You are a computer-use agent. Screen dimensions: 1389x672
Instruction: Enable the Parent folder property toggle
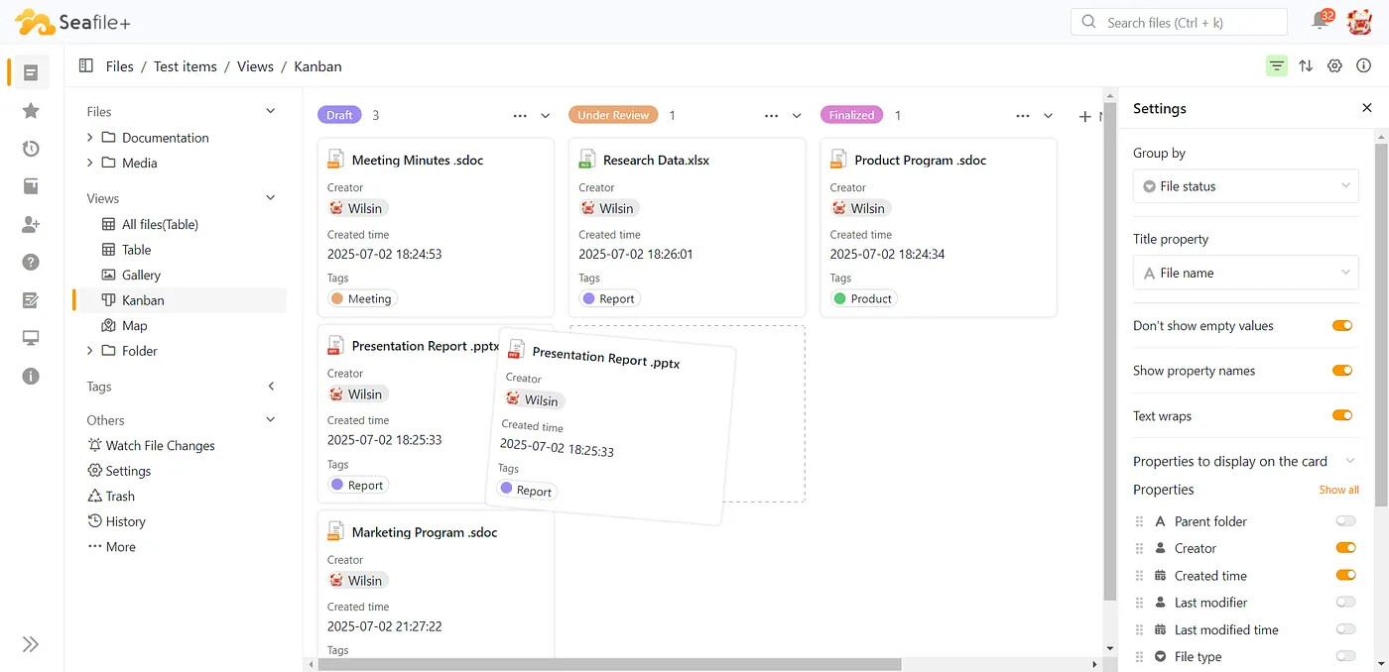1345,521
